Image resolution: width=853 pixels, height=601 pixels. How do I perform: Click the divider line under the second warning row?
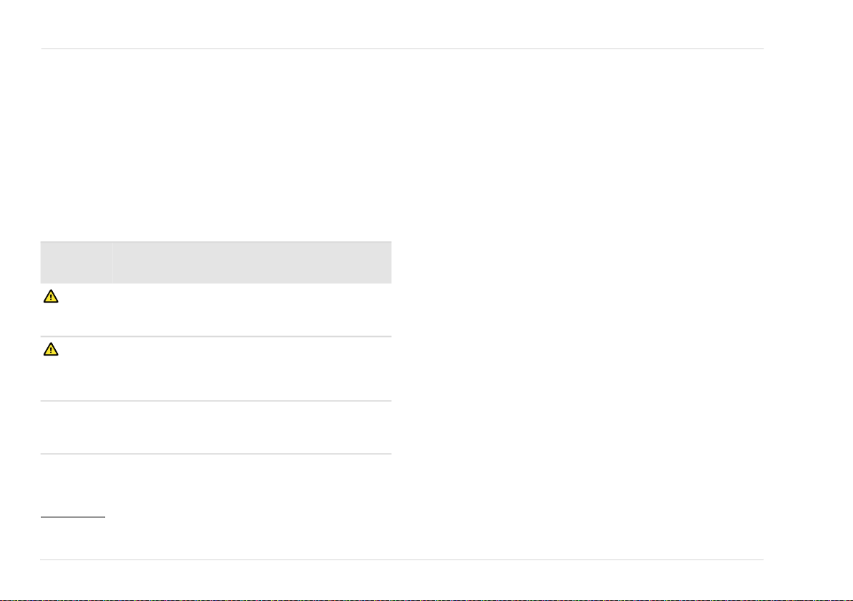[x=216, y=401]
